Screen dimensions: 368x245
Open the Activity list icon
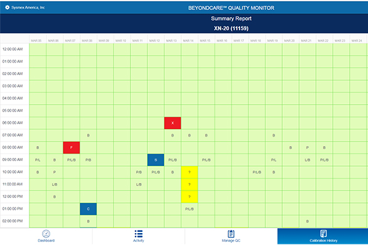pyautogui.click(x=139, y=234)
